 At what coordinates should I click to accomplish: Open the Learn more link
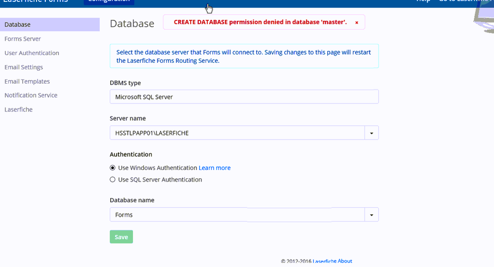coord(214,168)
